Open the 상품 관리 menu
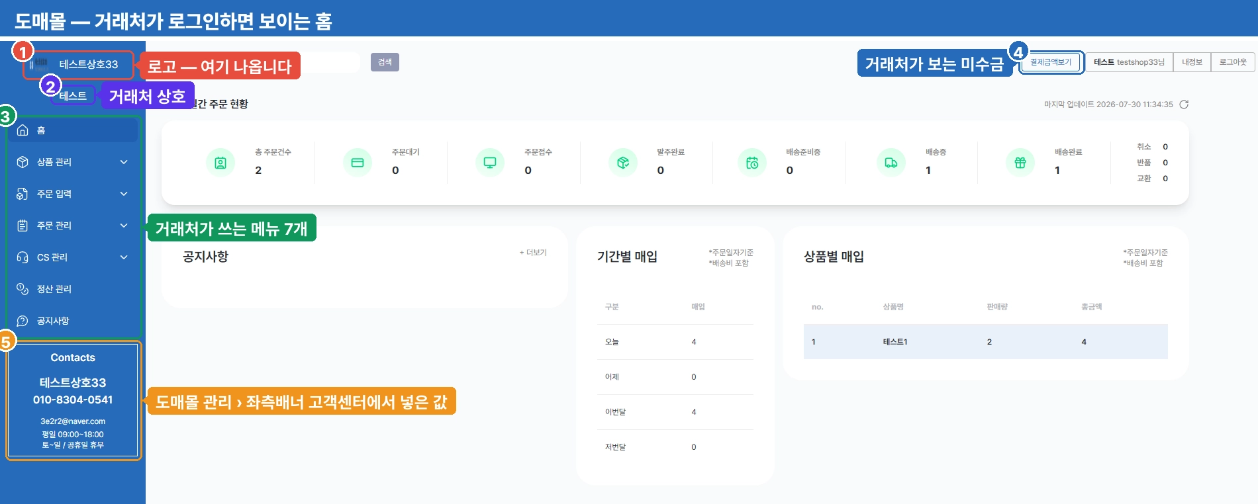 coord(73,162)
